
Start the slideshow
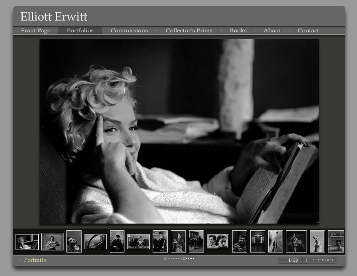(323, 260)
